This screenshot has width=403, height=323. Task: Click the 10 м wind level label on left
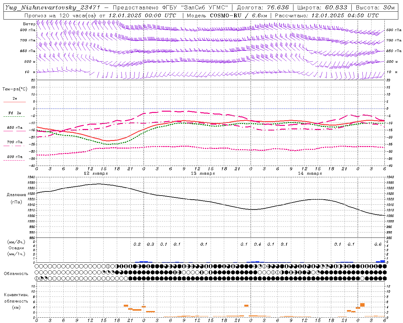tap(30, 72)
